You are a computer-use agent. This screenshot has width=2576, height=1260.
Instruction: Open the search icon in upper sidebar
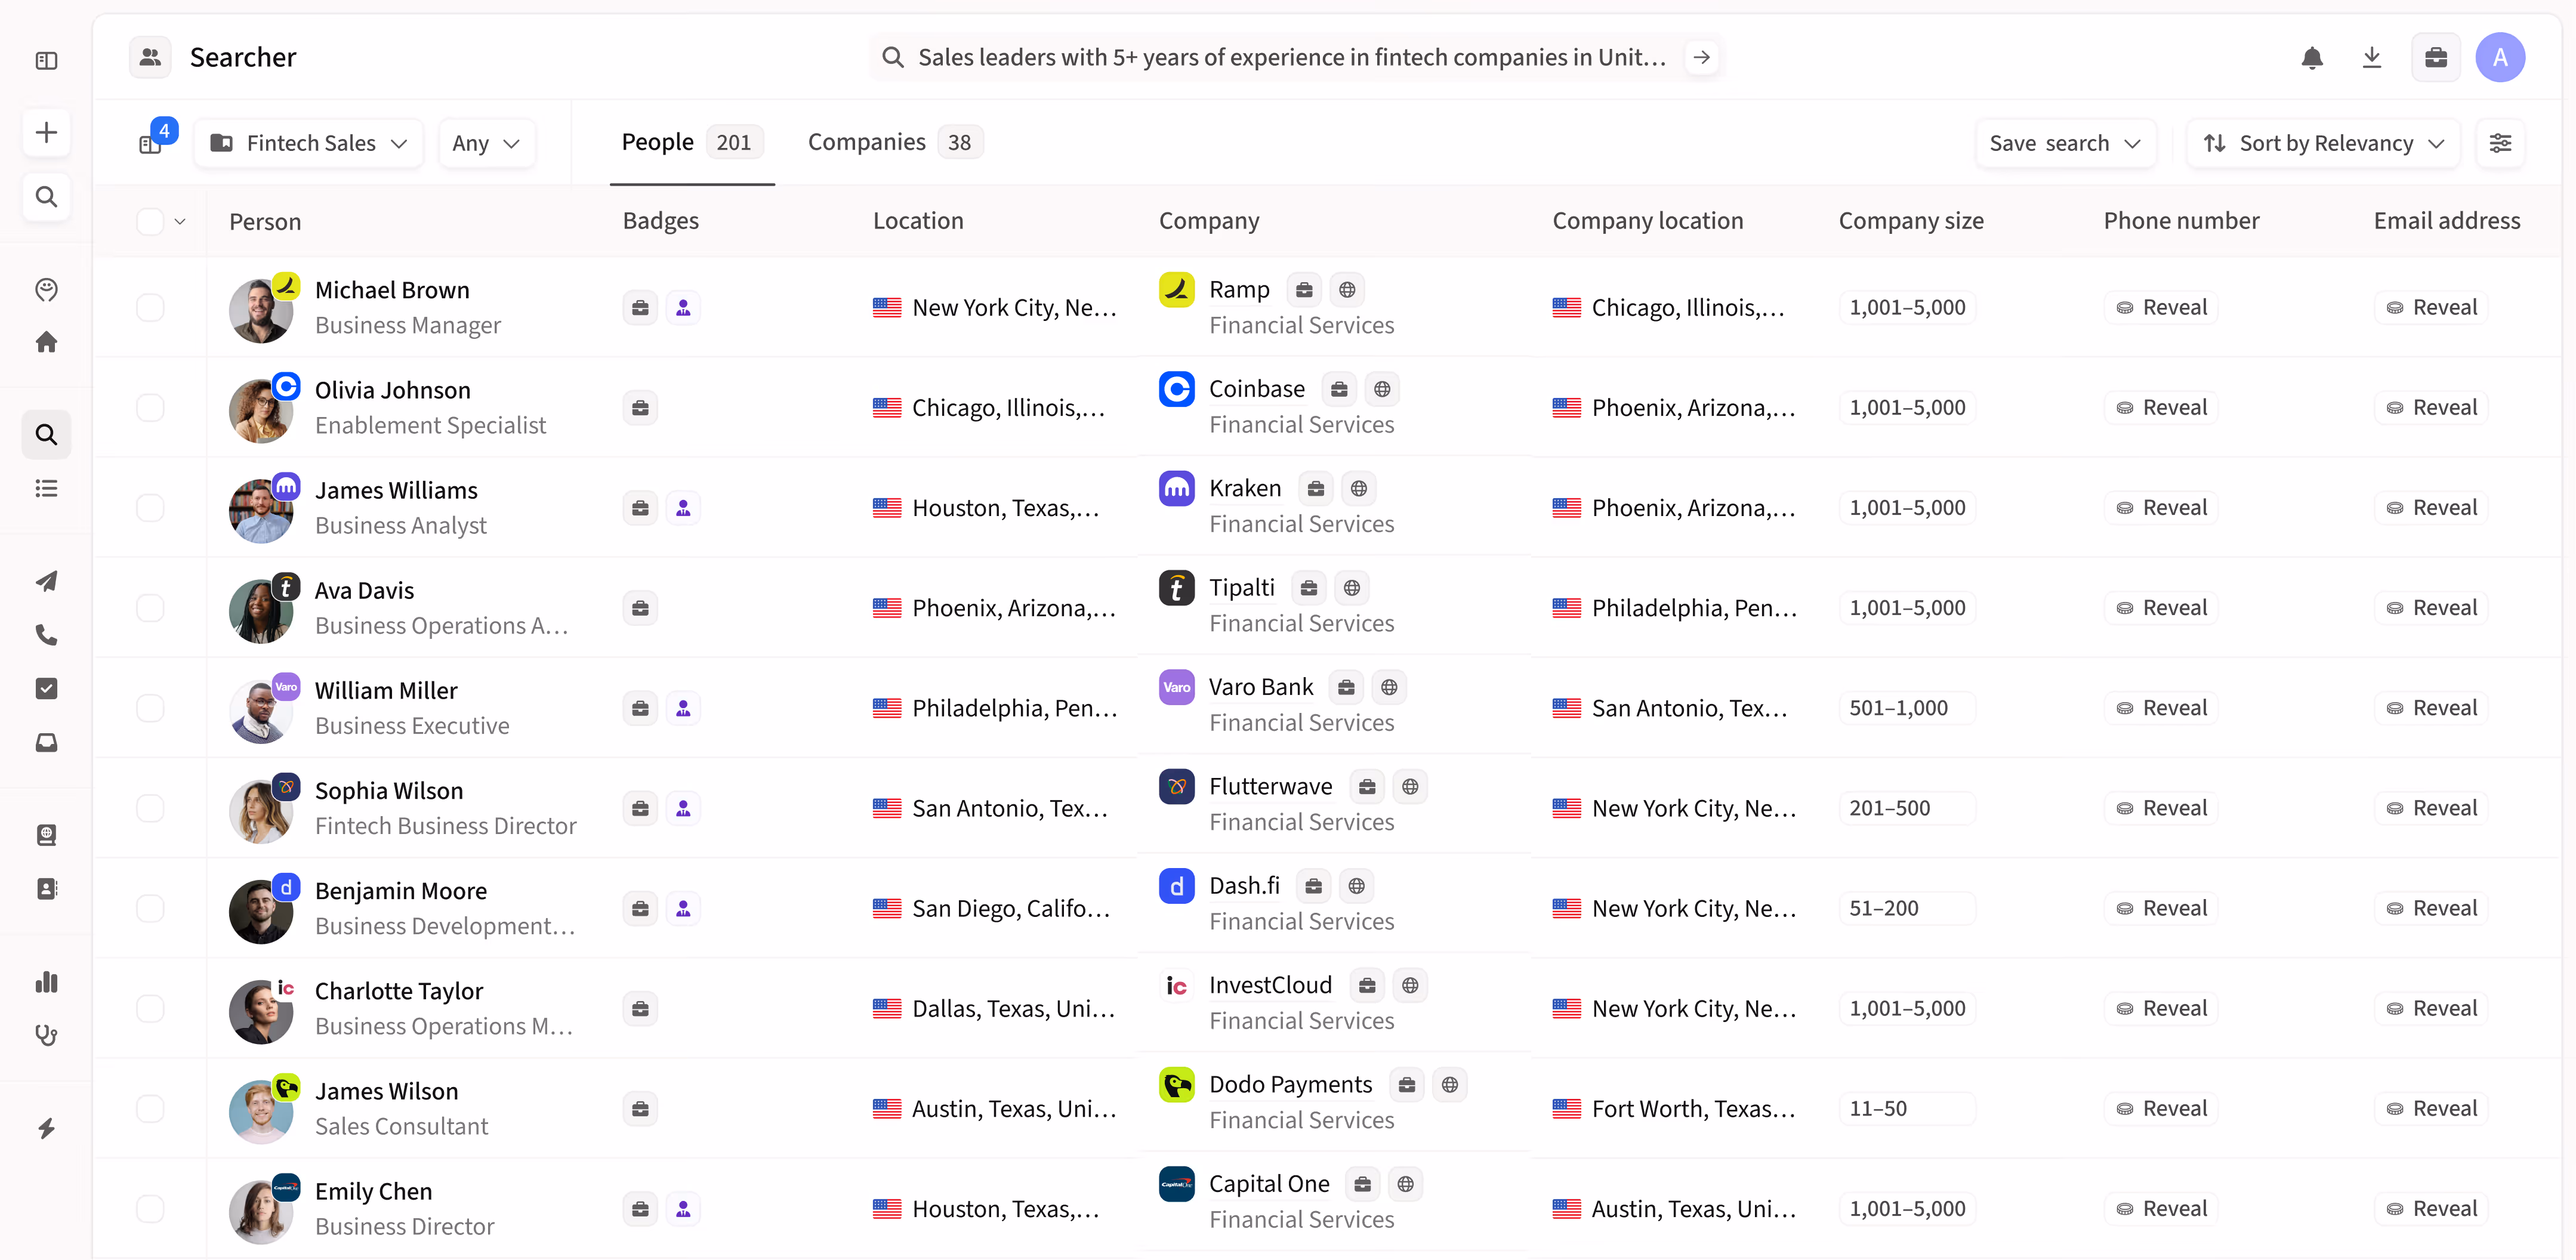point(46,197)
